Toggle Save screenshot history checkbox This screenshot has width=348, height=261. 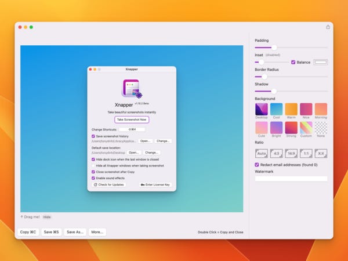[93, 136]
